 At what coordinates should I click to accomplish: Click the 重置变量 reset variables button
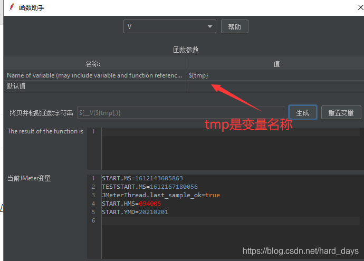(x=341, y=113)
